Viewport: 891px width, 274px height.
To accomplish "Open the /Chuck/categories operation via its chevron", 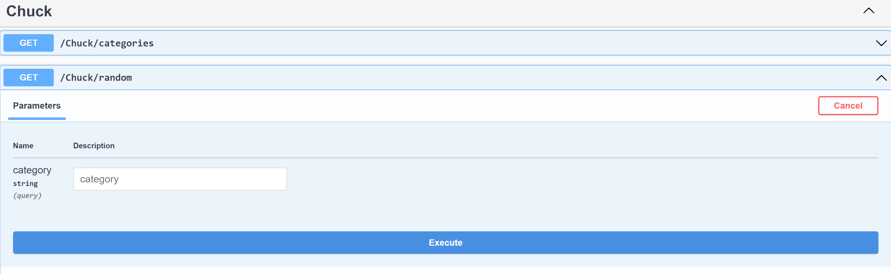I will 881,43.
